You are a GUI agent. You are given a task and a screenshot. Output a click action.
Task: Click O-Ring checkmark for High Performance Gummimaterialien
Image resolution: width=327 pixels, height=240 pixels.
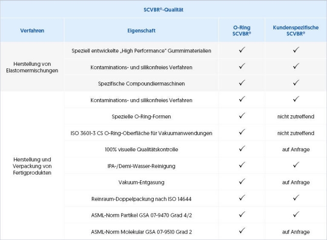point(242,50)
